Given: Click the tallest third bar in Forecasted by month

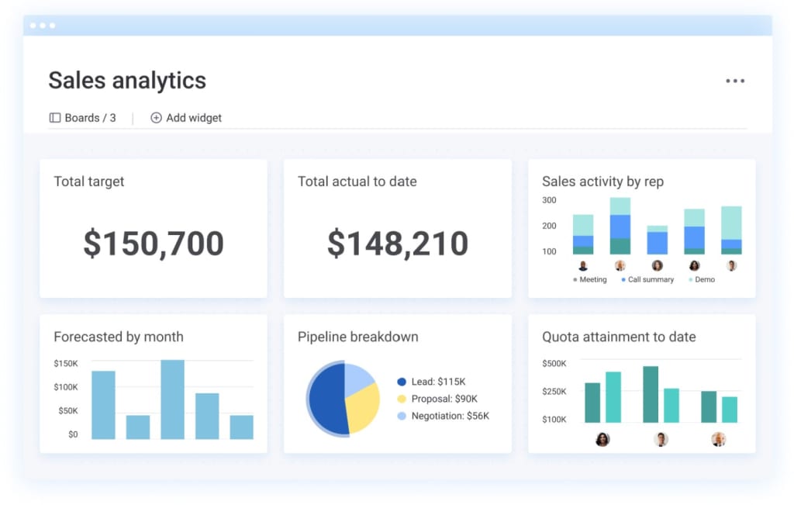Looking at the screenshot, I should tap(172, 400).
